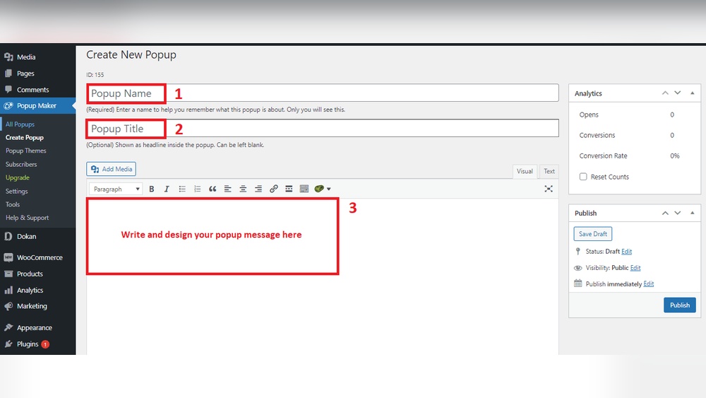Collapse the Publish panel
Viewport: 706px width, 398px height.
693,213
